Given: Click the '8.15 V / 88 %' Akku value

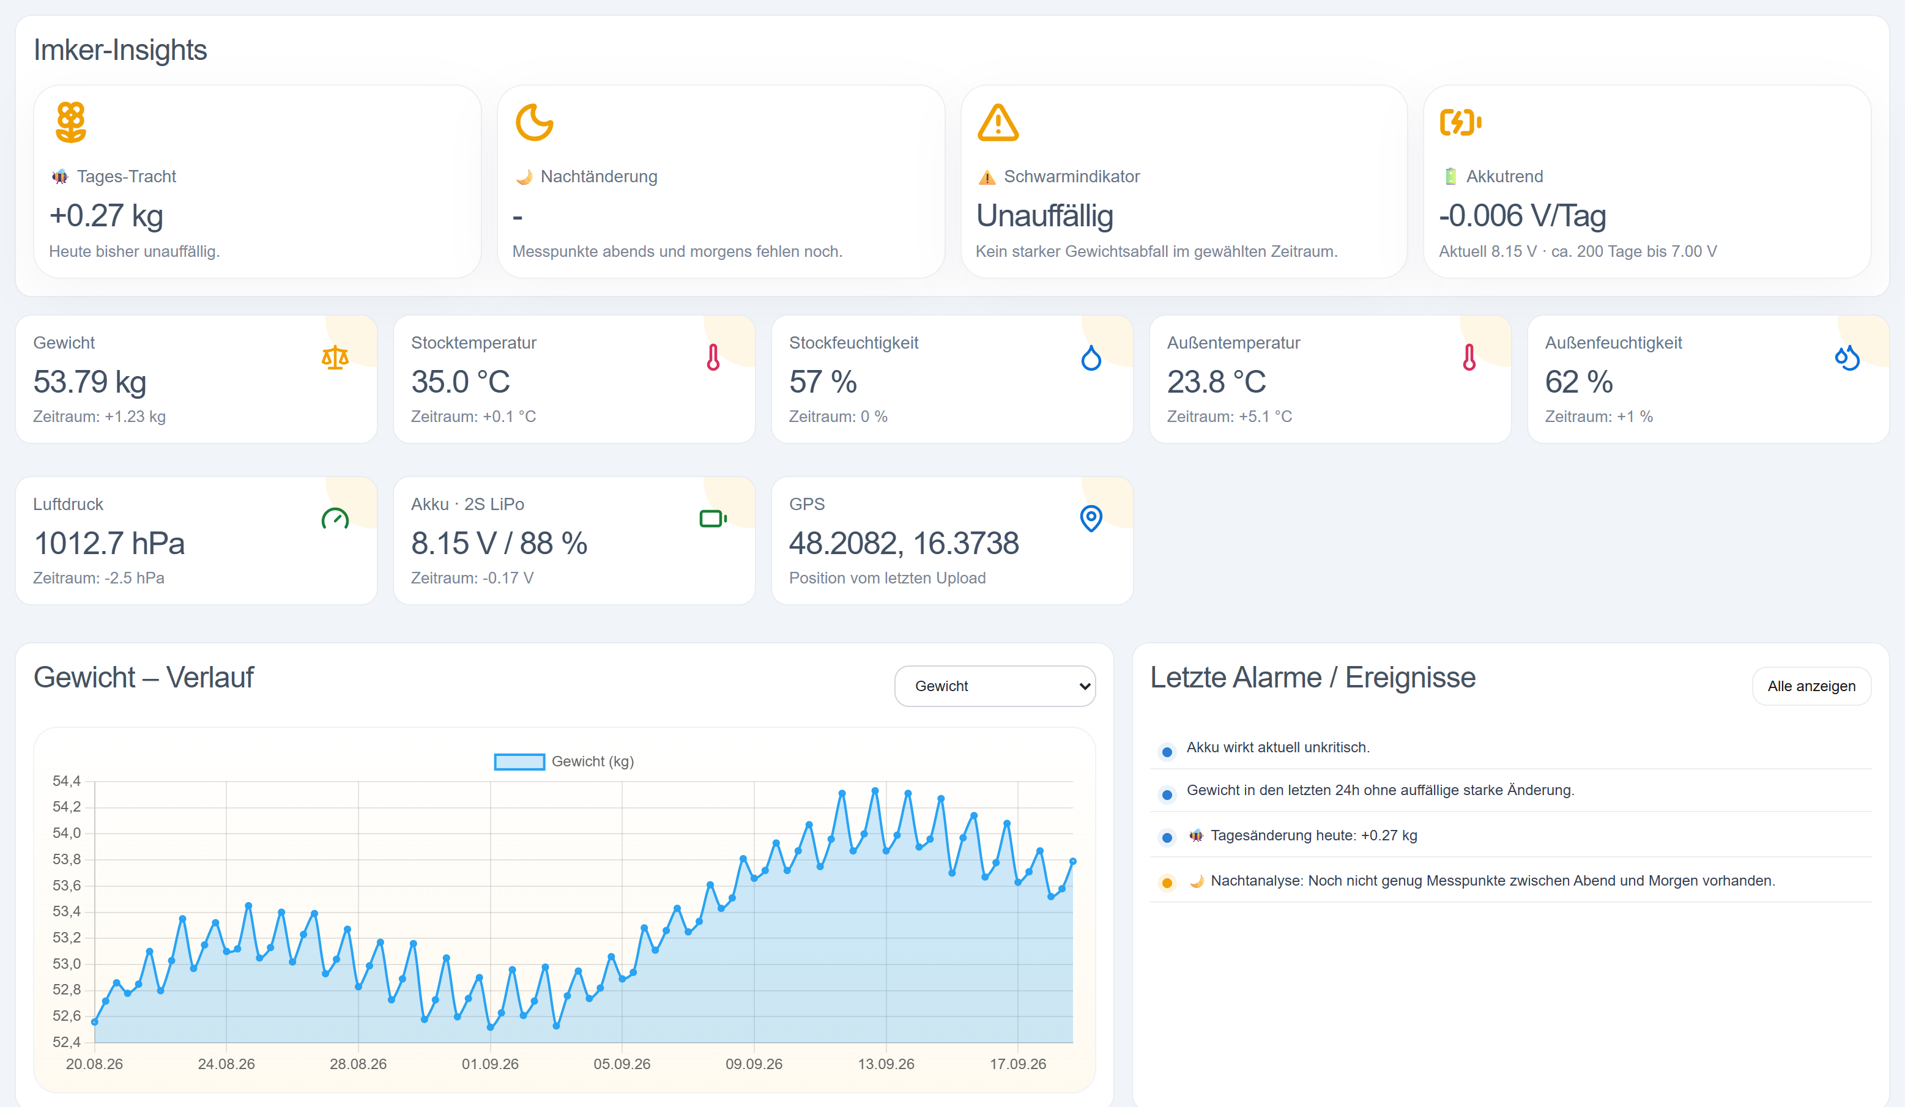Looking at the screenshot, I should (499, 543).
